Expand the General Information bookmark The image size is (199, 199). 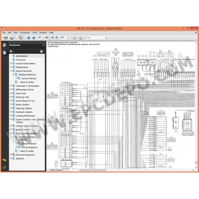[x=11, y=63]
